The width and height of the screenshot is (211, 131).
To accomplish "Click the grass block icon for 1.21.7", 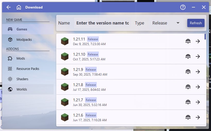I will point(65,102).
